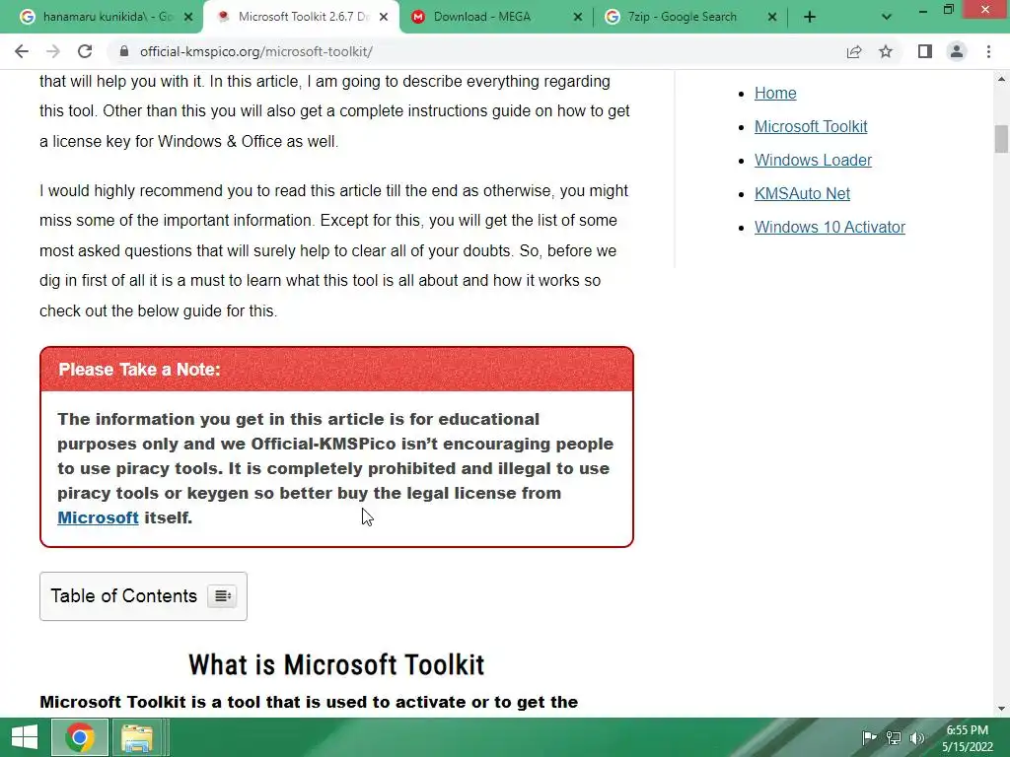Go back to the previous page
Image resolution: width=1010 pixels, height=757 pixels.
pyautogui.click(x=22, y=51)
